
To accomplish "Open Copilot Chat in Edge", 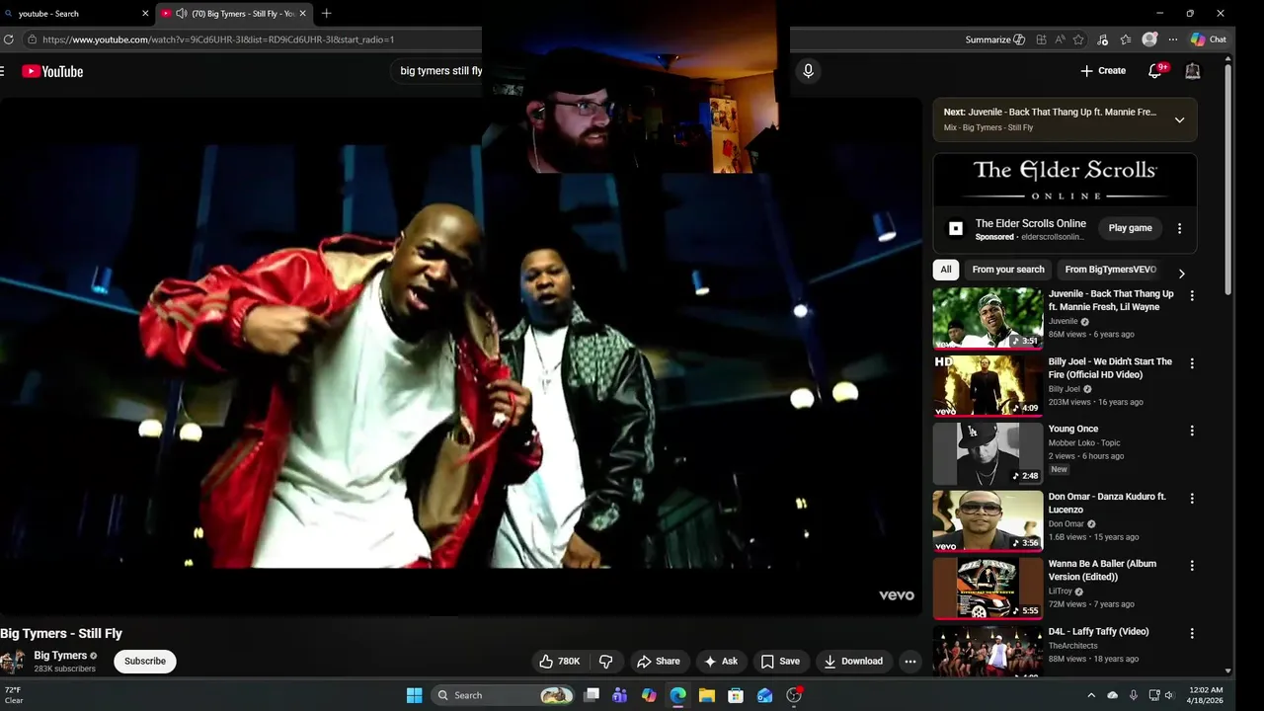I will [x=1209, y=39].
